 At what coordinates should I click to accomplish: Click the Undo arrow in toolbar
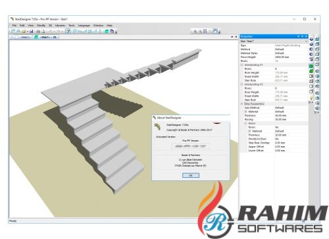tap(50, 32)
